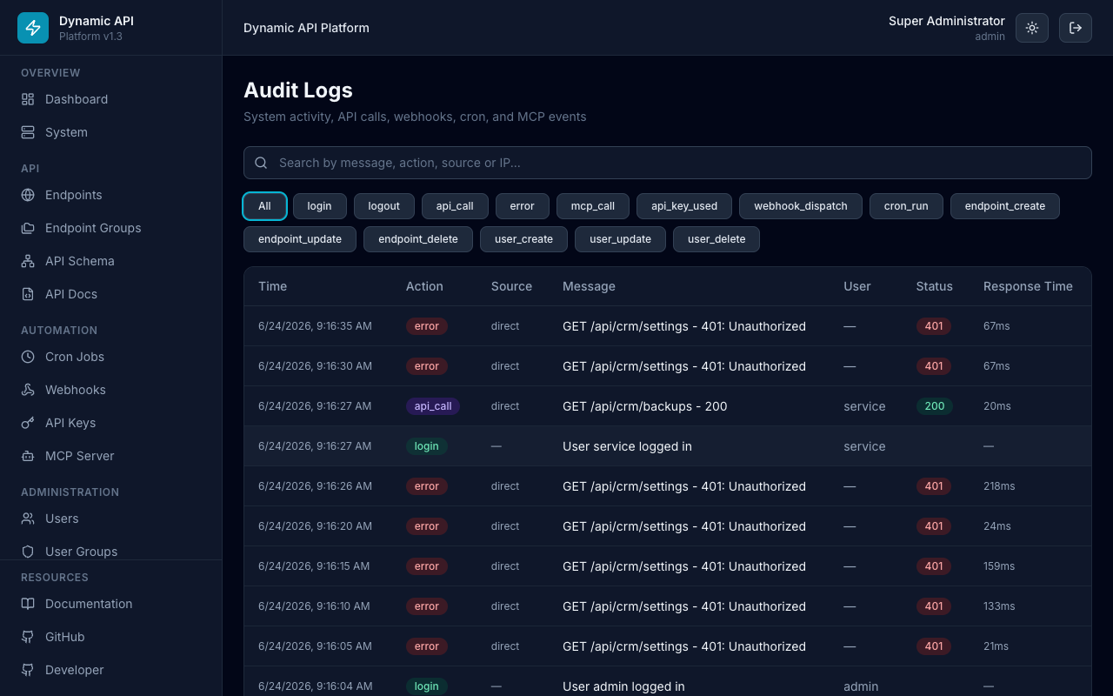
Task: Focus the audit log search field
Action: point(668,163)
